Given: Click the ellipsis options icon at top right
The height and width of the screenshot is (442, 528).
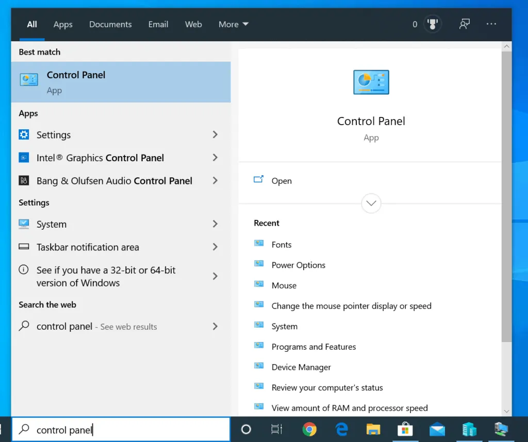Looking at the screenshot, I should coord(491,24).
